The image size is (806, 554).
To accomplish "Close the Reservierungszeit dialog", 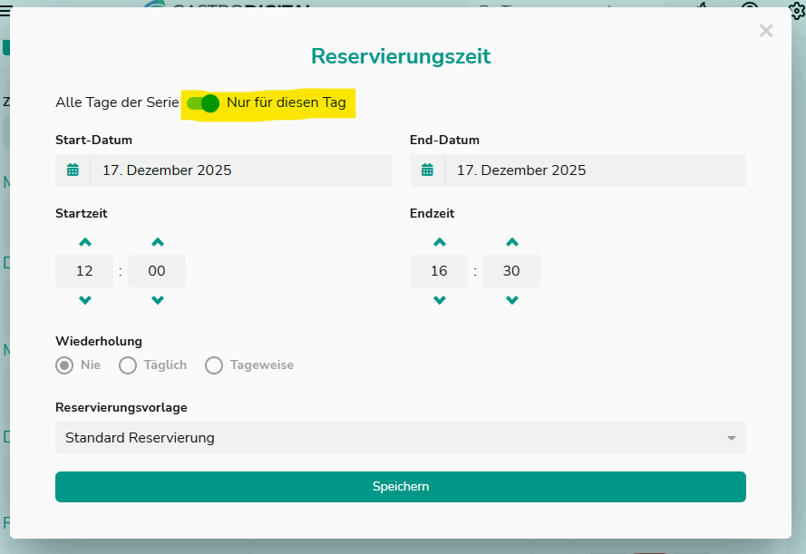I will pos(766,31).
